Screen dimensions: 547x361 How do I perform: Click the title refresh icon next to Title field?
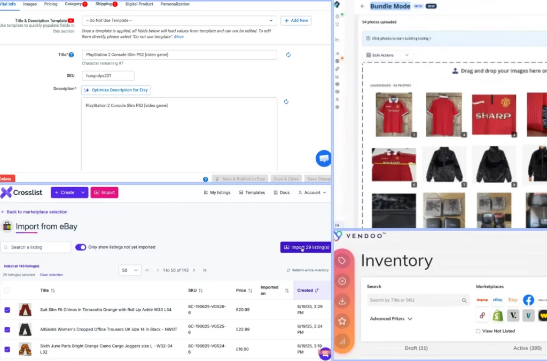click(288, 55)
